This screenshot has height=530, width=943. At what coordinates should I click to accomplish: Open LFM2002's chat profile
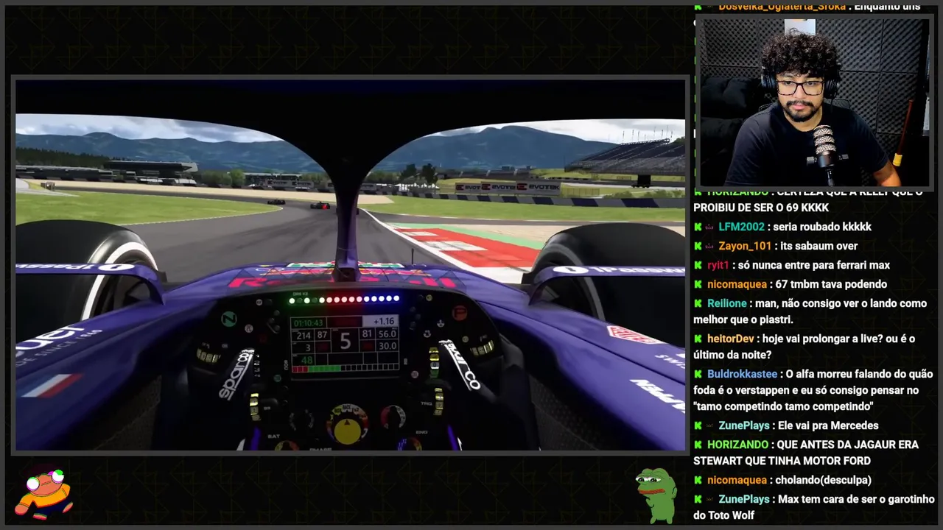pyautogui.click(x=742, y=227)
